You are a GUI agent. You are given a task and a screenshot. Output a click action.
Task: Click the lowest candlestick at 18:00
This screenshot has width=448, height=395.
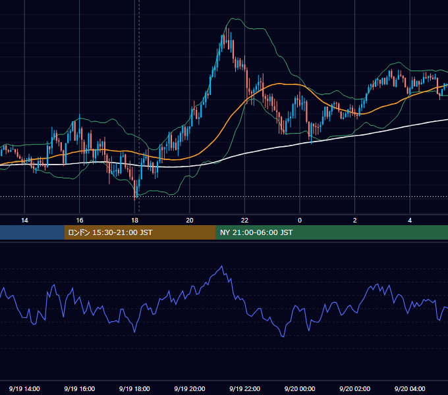135,190
